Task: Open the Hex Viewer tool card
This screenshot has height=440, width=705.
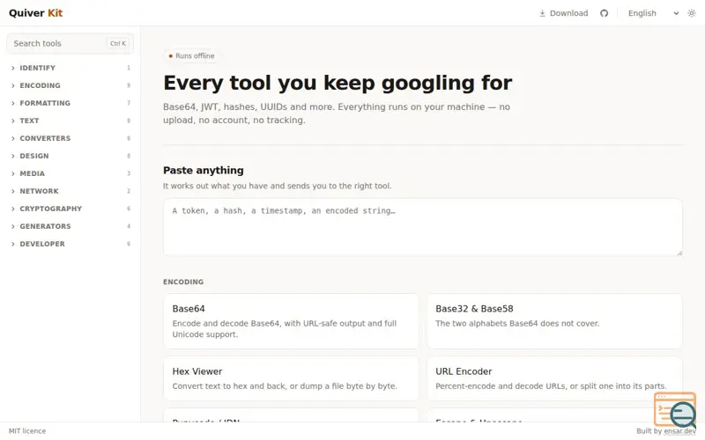Action: click(x=291, y=378)
